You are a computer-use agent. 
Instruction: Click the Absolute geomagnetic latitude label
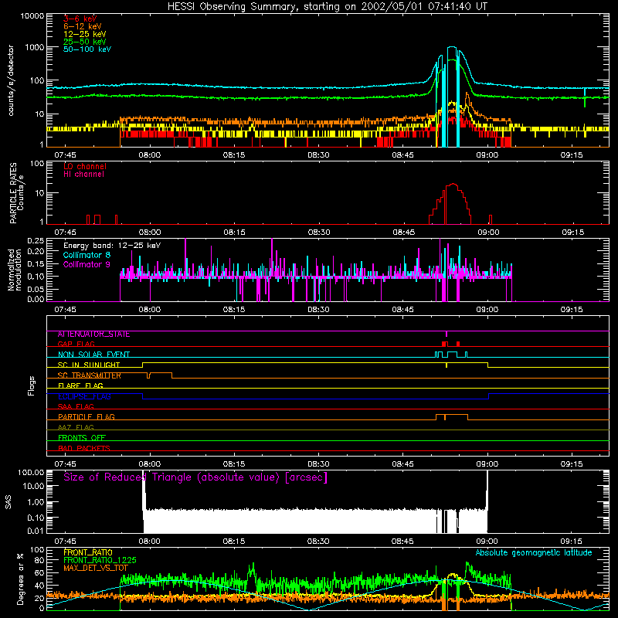pyautogui.click(x=534, y=552)
